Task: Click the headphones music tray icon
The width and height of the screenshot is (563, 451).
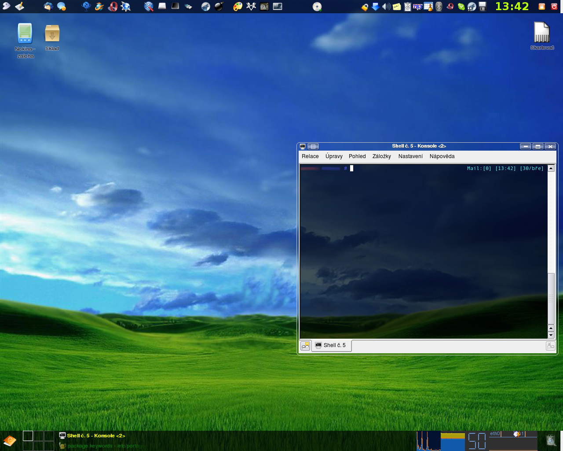Action: click(472, 7)
